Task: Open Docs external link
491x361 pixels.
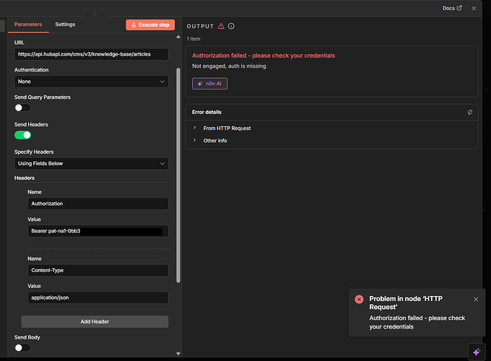Action: (x=452, y=8)
